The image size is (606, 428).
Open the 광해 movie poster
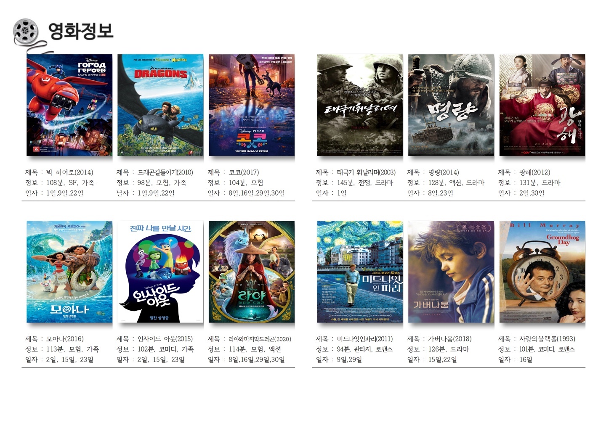[542, 105]
